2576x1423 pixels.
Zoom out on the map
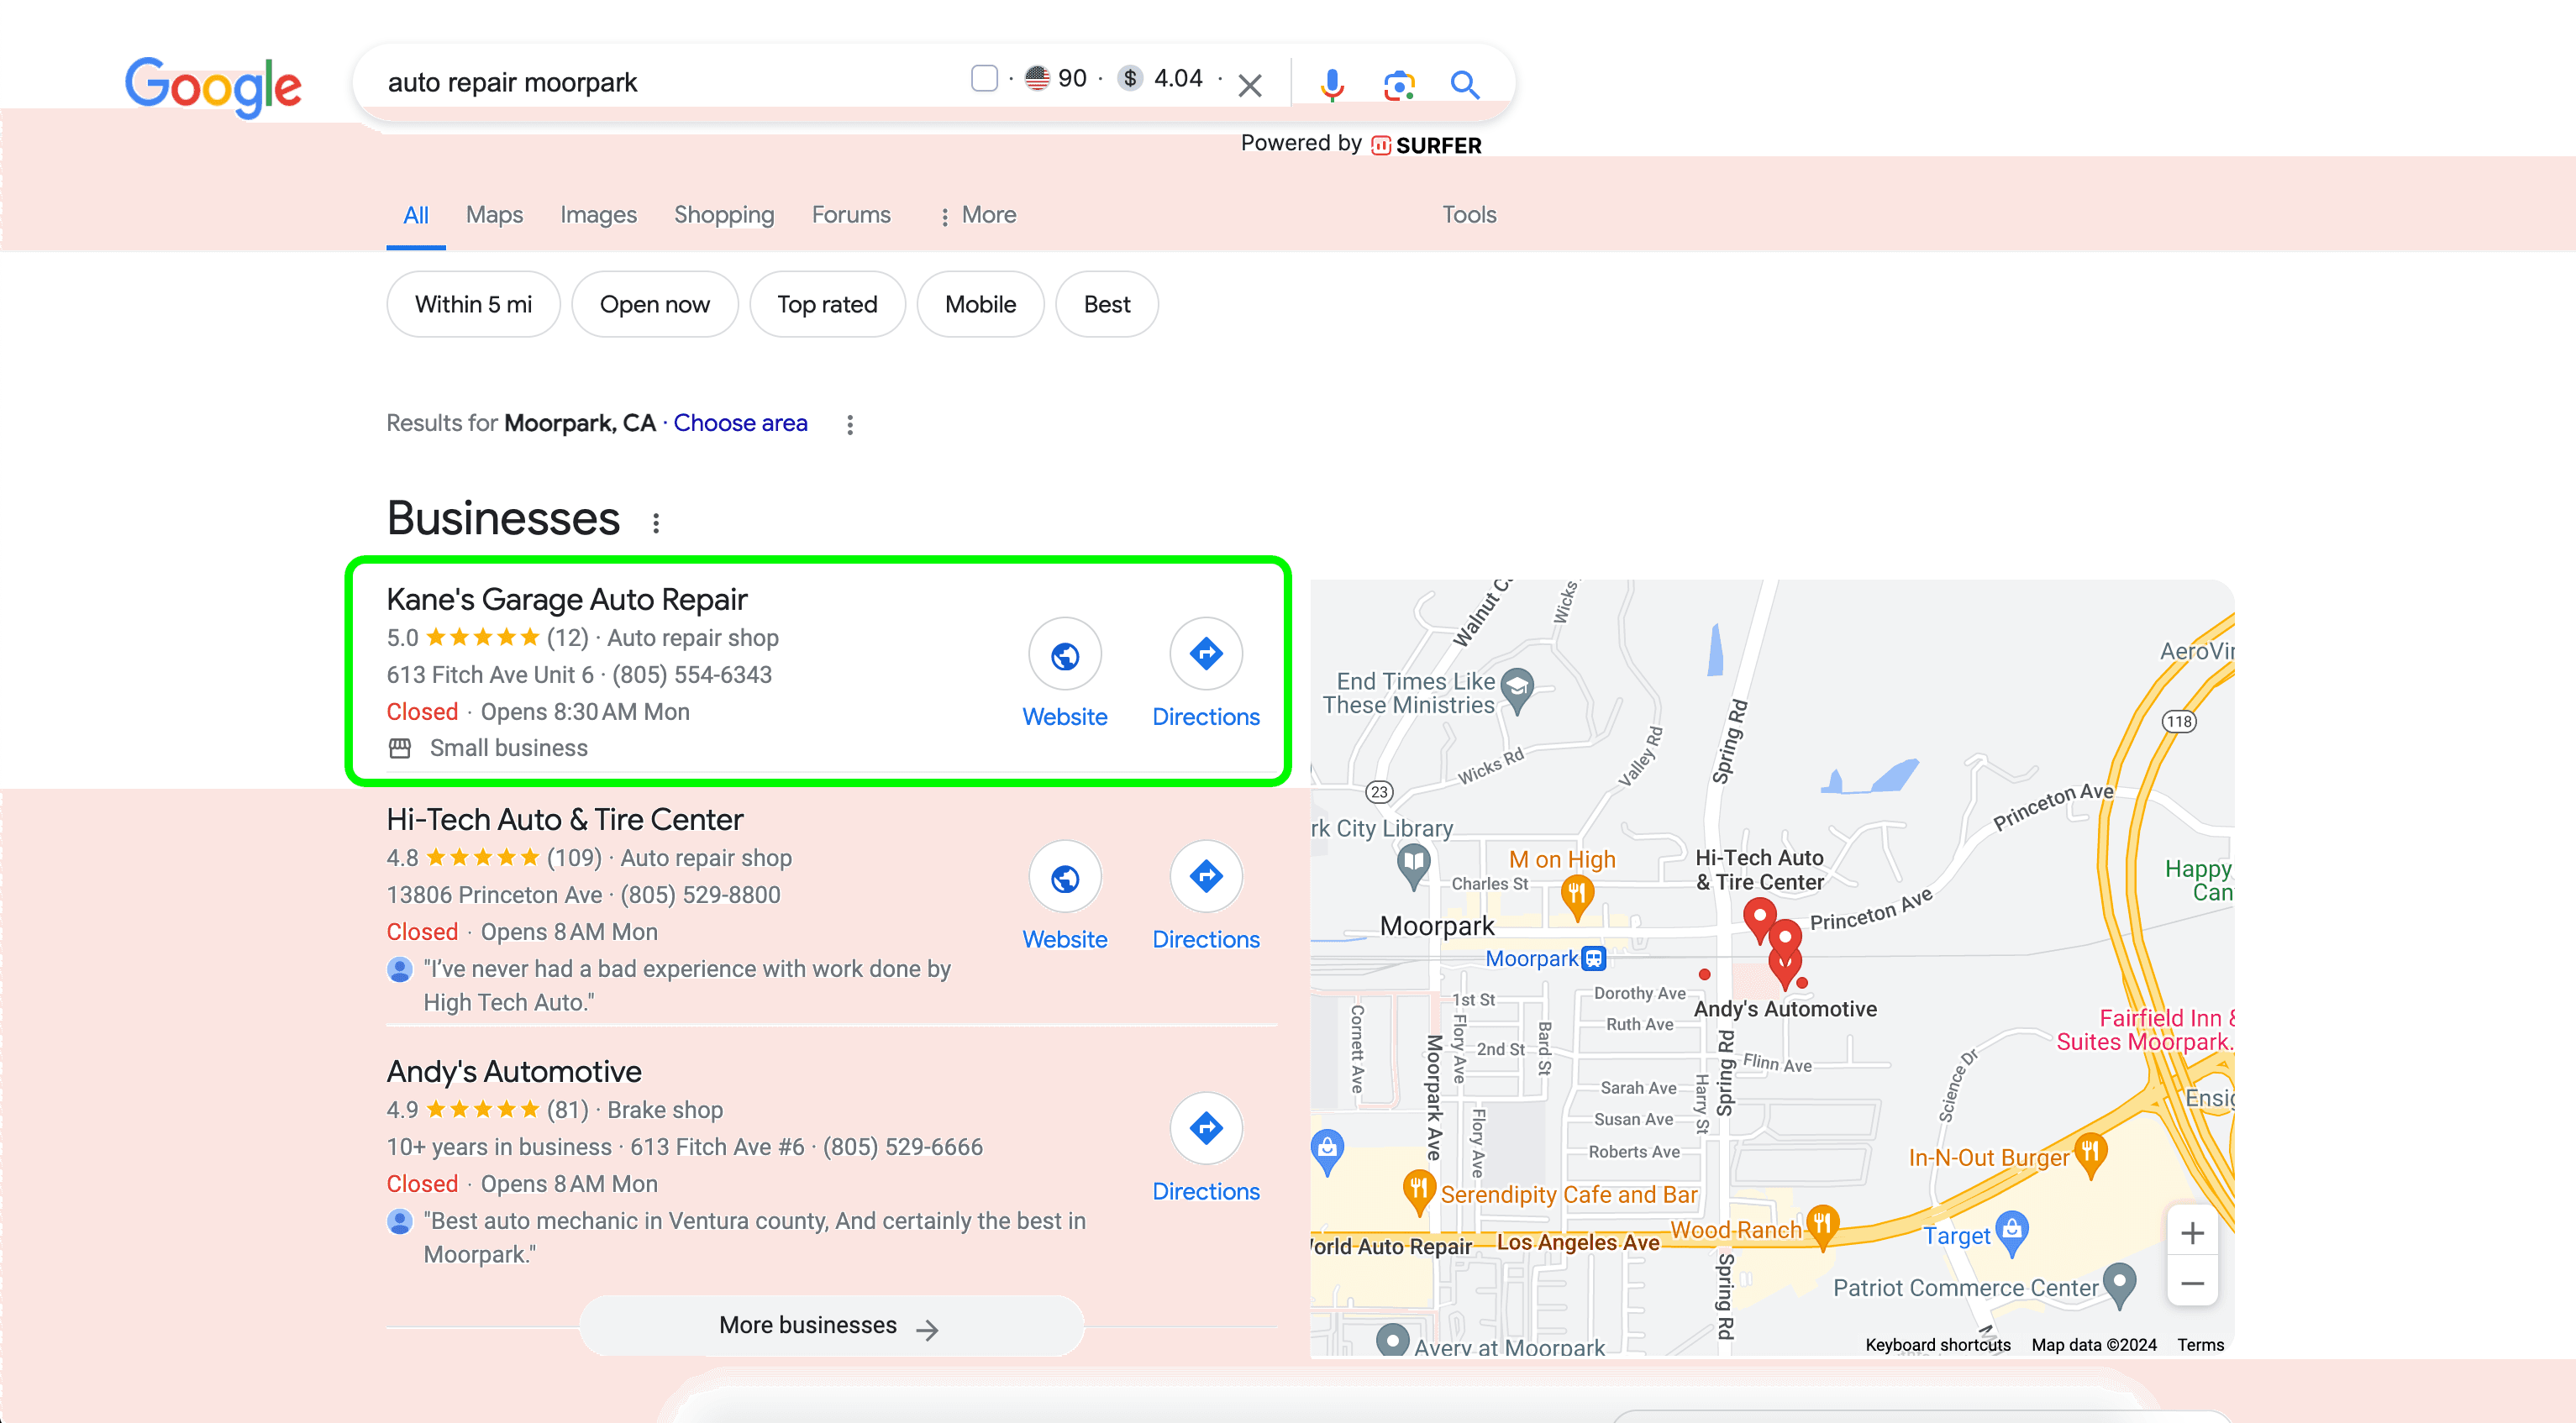tap(2192, 1283)
